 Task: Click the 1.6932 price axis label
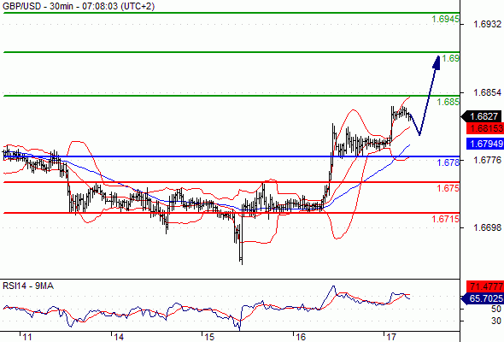tap(487, 24)
